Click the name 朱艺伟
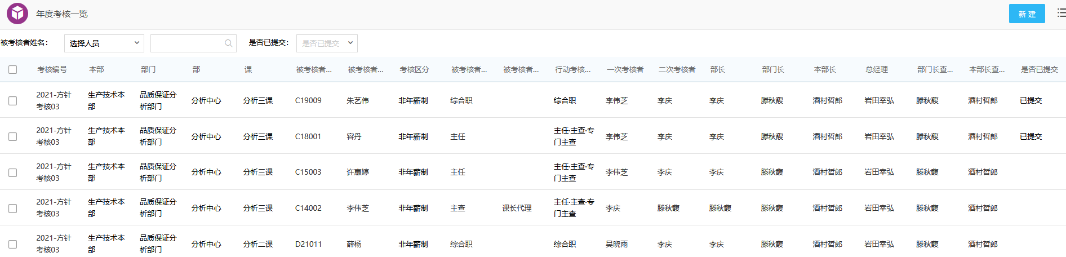 pyautogui.click(x=358, y=100)
